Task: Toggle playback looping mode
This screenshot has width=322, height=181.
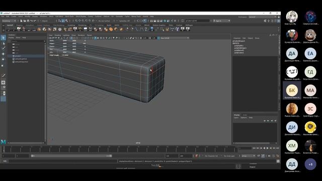Action: point(259,156)
